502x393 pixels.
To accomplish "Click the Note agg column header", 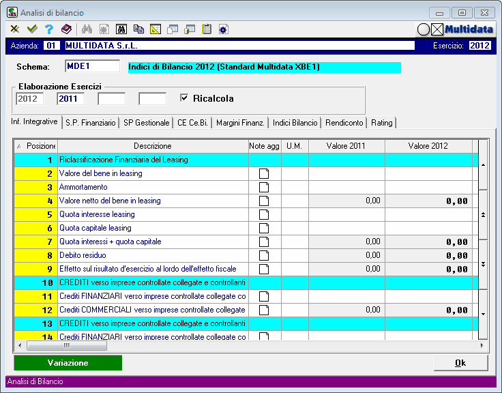I will coord(265,146).
